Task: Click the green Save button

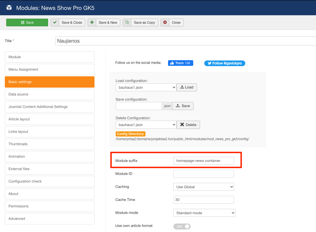Action: [x=27, y=23]
